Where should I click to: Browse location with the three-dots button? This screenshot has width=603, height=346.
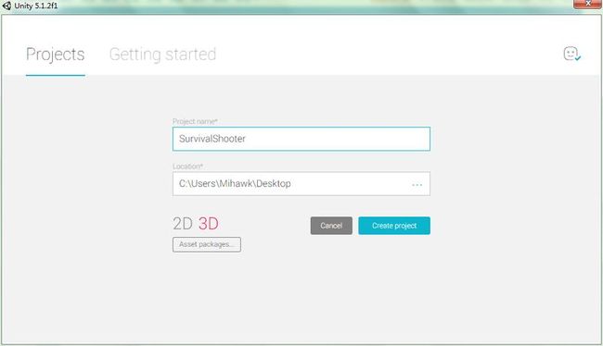coord(417,185)
